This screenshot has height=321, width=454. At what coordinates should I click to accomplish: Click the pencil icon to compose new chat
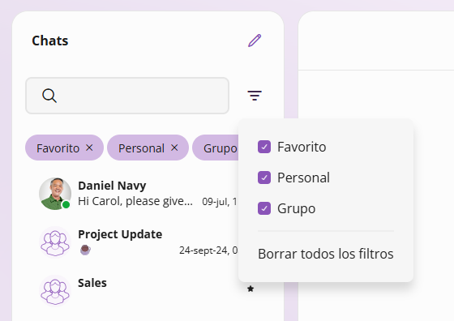pos(255,41)
